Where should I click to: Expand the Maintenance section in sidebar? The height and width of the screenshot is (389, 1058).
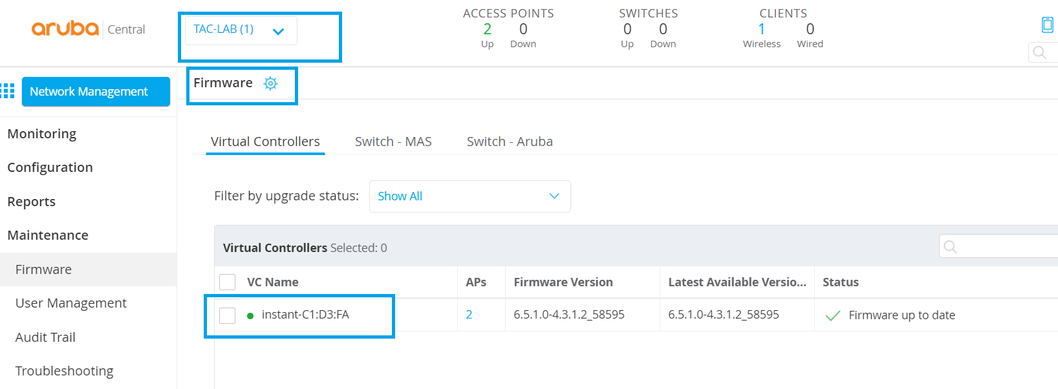coord(48,235)
